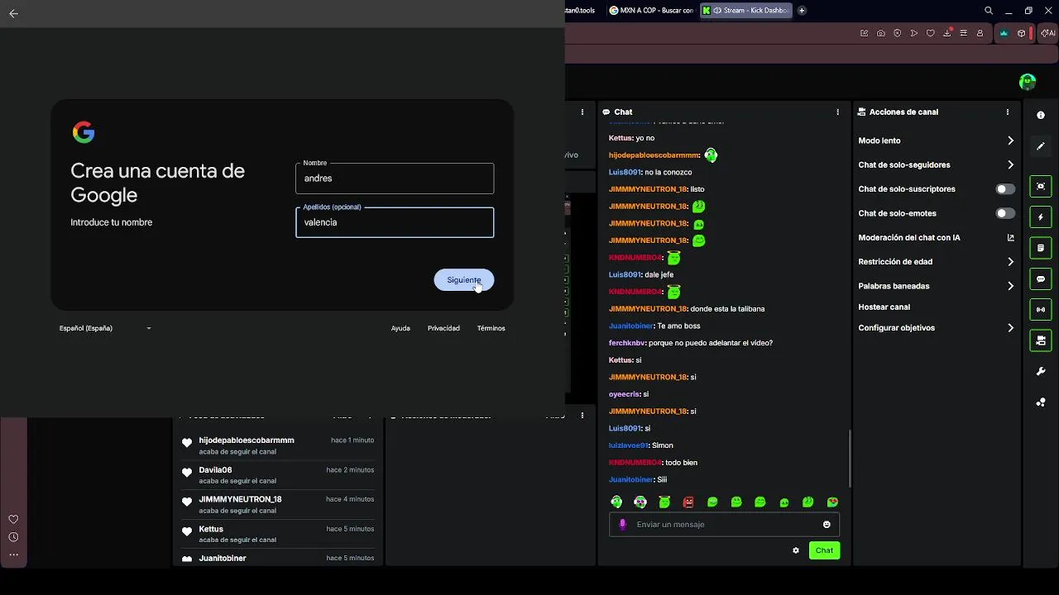Click the Apellidos field containing valencia
The width and height of the screenshot is (1059, 595).
[395, 222]
